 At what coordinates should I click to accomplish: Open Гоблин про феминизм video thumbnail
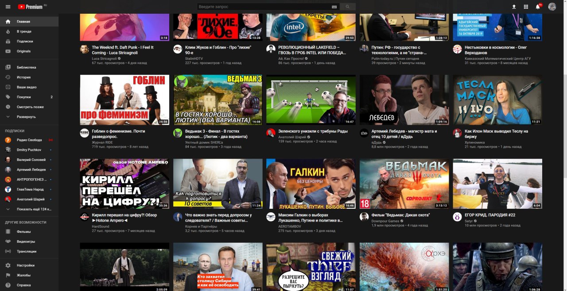124,100
